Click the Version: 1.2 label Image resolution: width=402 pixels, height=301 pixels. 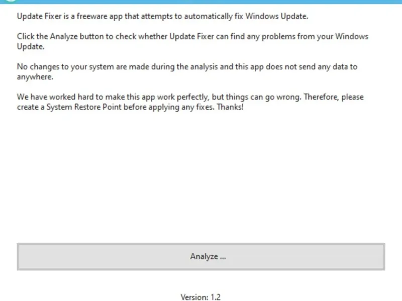pyautogui.click(x=200, y=297)
